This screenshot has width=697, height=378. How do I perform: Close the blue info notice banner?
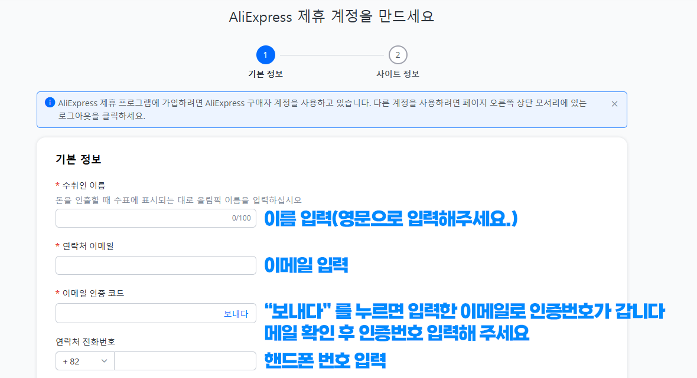click(x=614, y=104)
